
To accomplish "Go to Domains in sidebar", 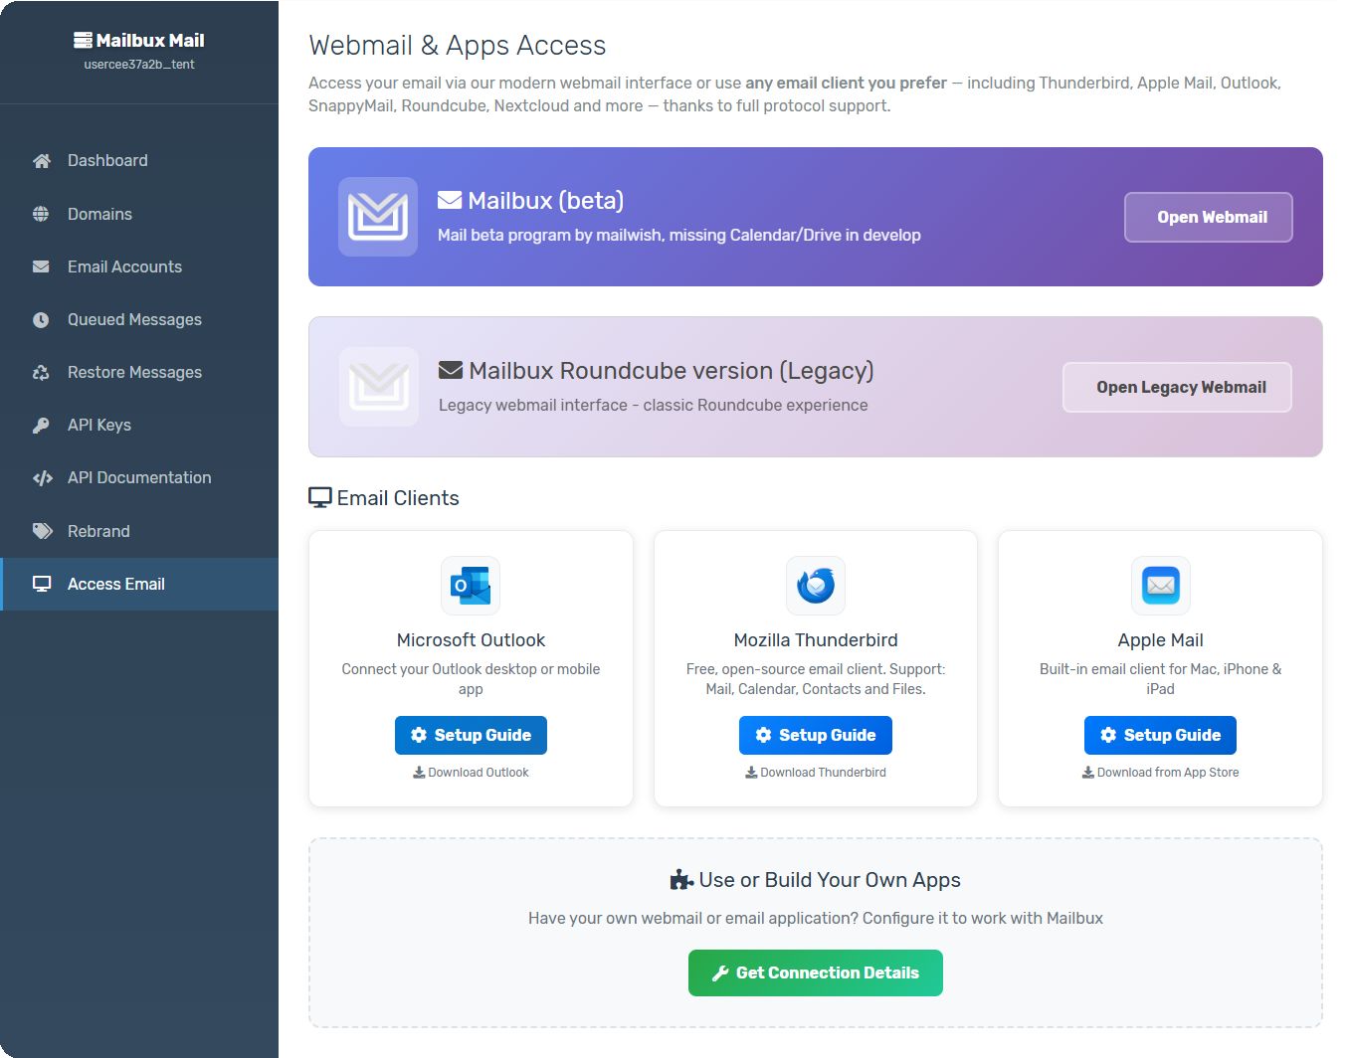I will pos(139,214).
